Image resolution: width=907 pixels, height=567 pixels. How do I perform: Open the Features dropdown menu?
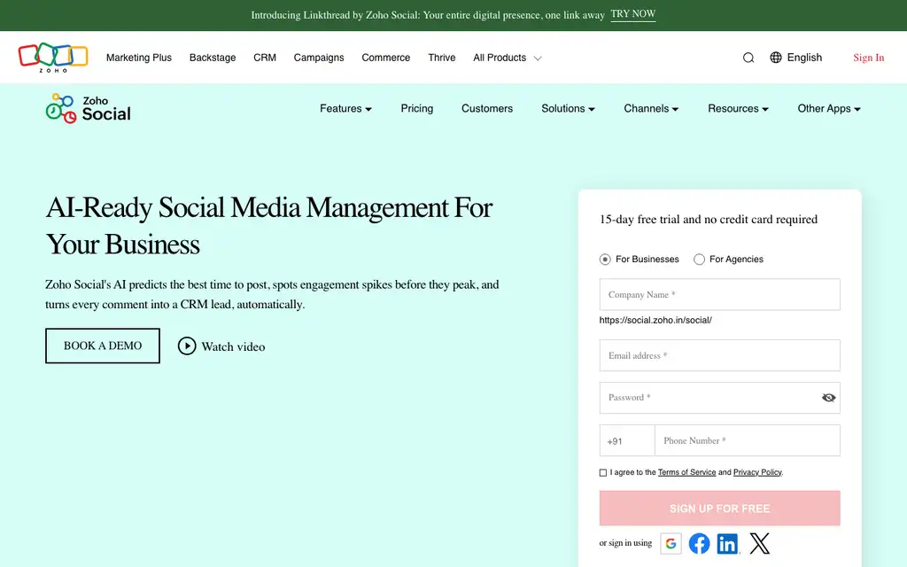tap(346, 108)
